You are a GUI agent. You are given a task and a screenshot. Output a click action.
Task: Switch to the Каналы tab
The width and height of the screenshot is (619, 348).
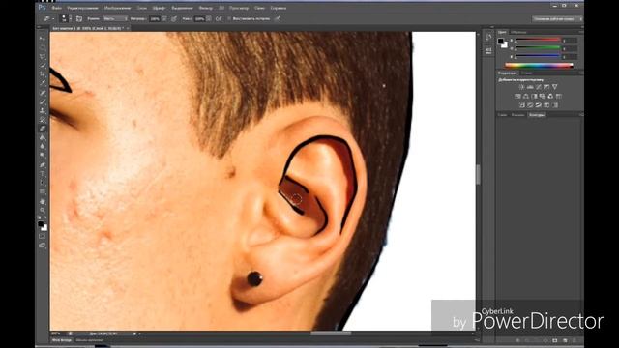[x=517, y=115]
